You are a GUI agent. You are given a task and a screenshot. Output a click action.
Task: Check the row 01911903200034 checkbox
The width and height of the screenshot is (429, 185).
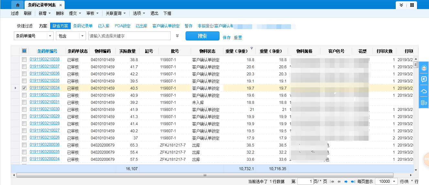tap(24, 159)
